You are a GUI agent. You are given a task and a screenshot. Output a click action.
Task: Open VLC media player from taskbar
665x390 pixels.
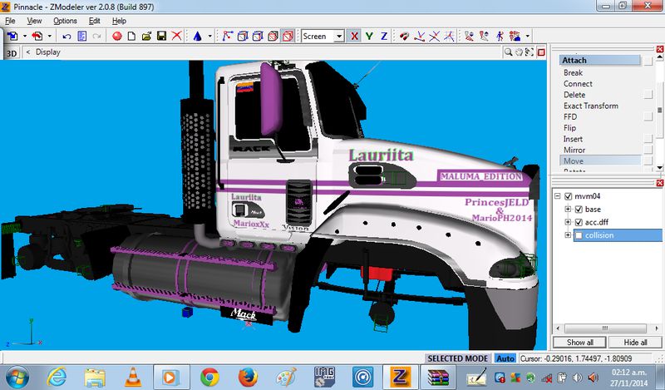pos(133,377)
